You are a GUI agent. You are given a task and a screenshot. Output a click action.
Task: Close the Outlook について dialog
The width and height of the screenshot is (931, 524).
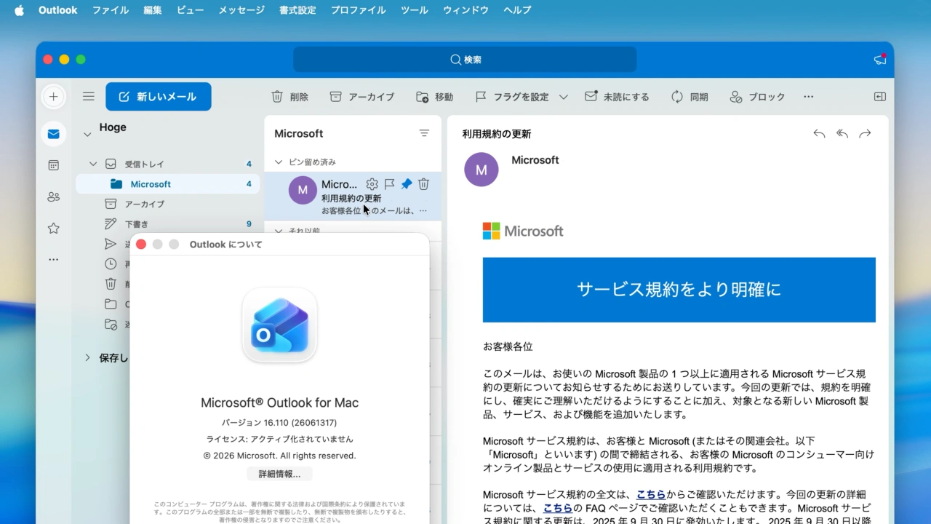point(141,245)
